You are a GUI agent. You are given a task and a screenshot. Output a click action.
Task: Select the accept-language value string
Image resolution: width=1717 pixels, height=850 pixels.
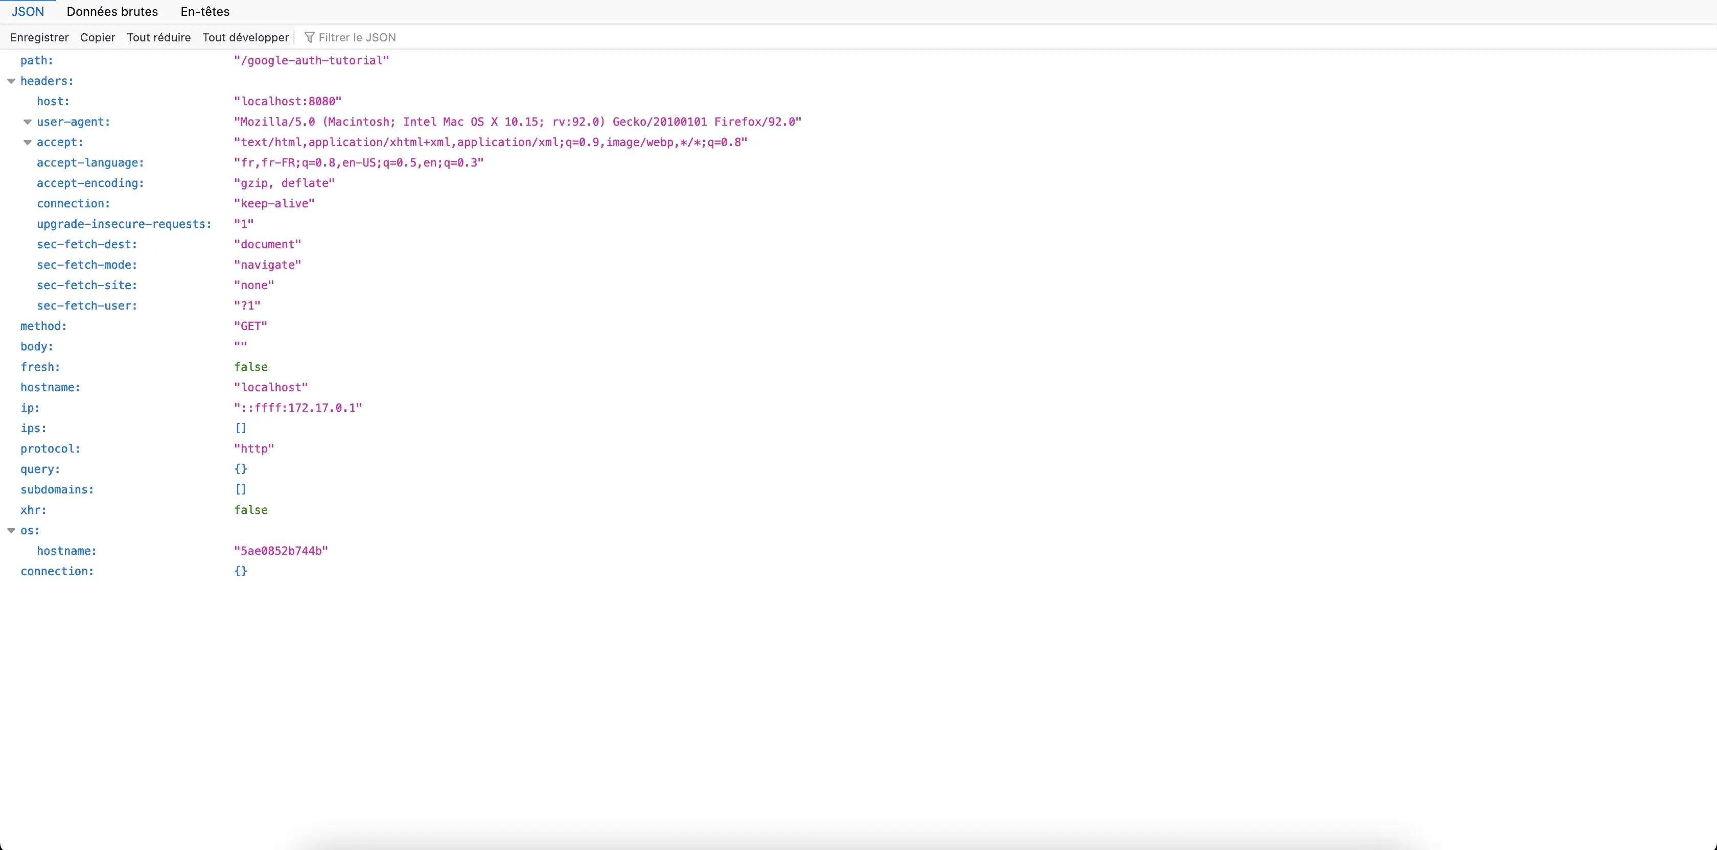[358, 162]
